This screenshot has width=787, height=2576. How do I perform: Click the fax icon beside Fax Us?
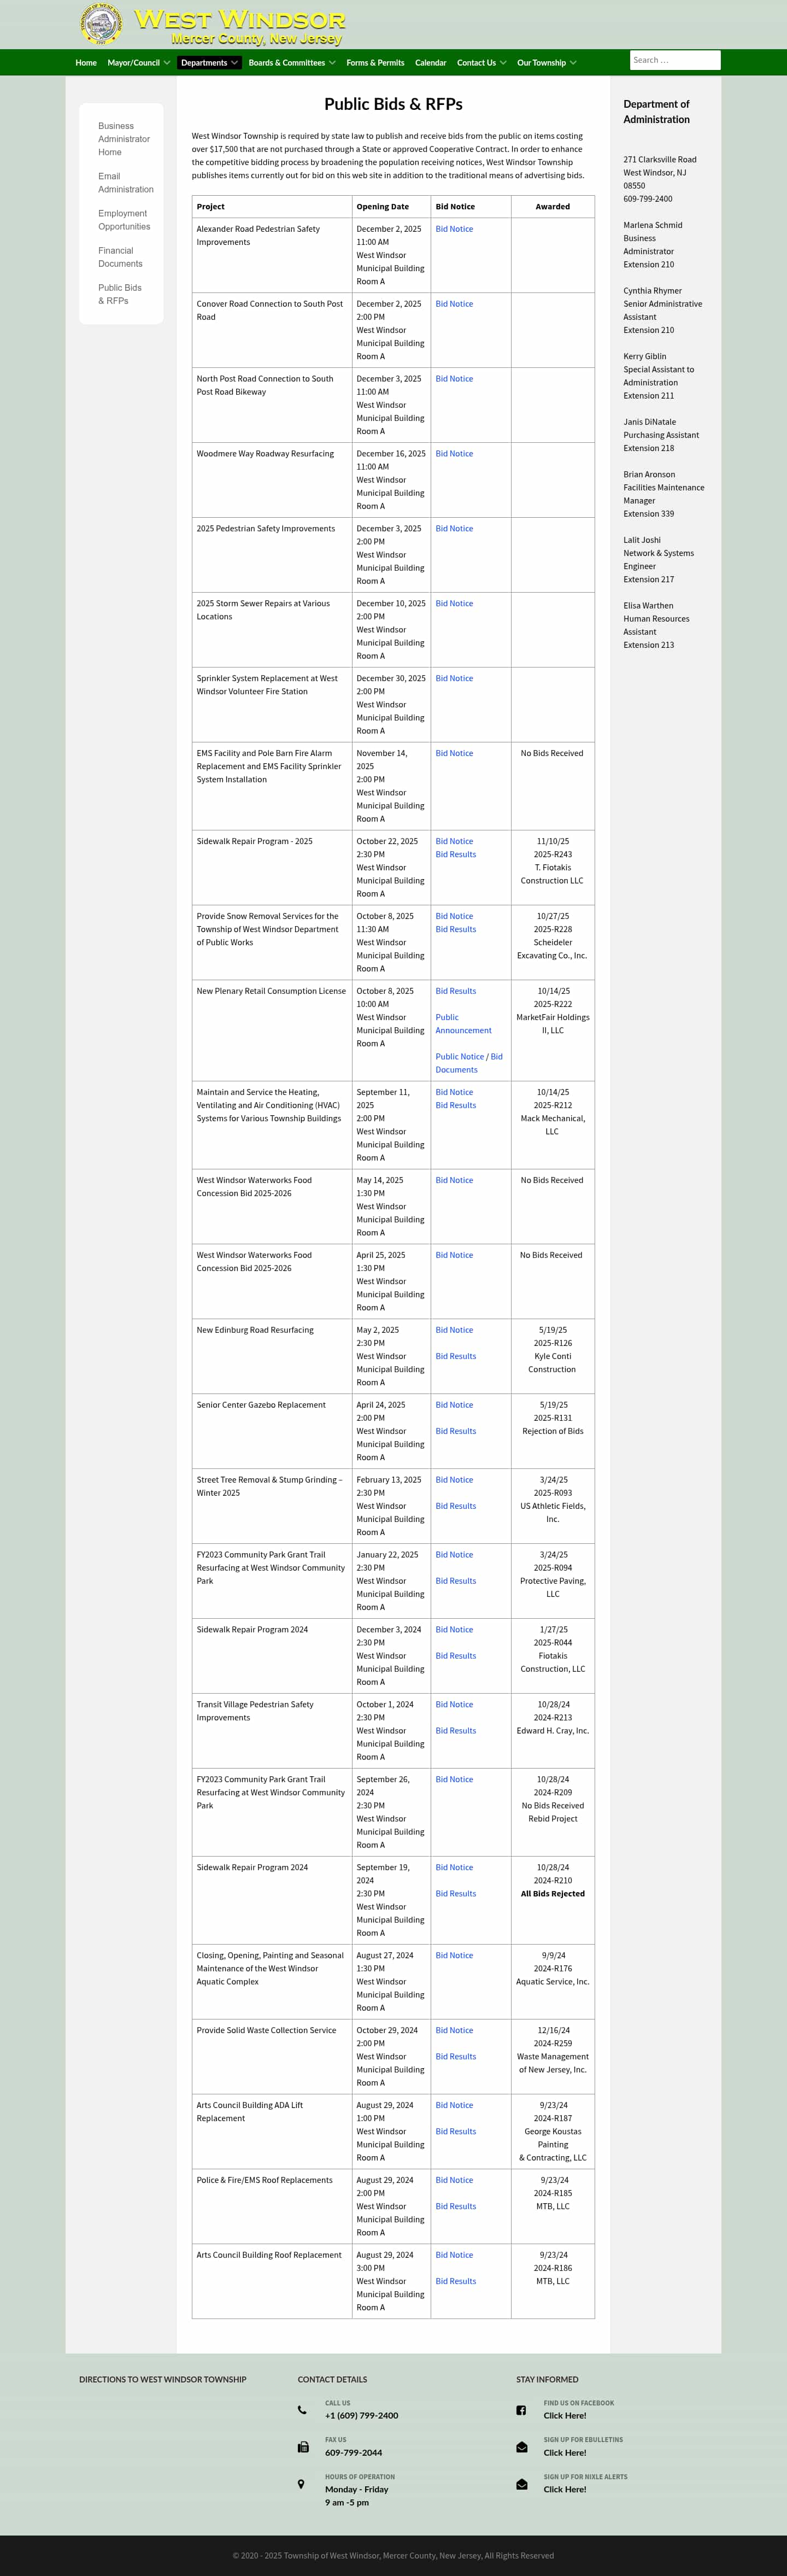[x=303, y=2447]
